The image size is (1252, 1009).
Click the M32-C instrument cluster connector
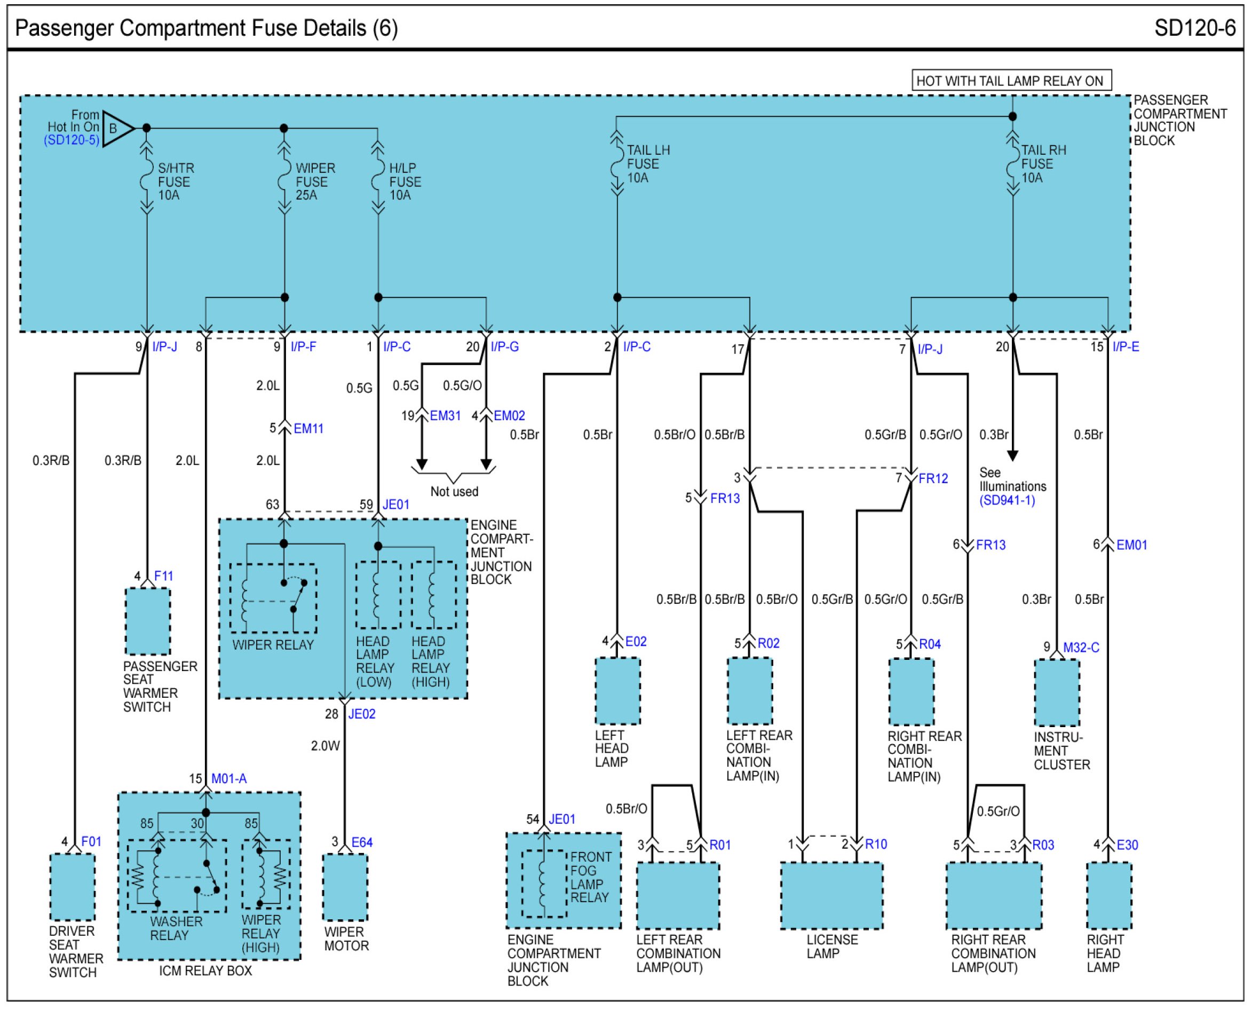coord(1081,648)
